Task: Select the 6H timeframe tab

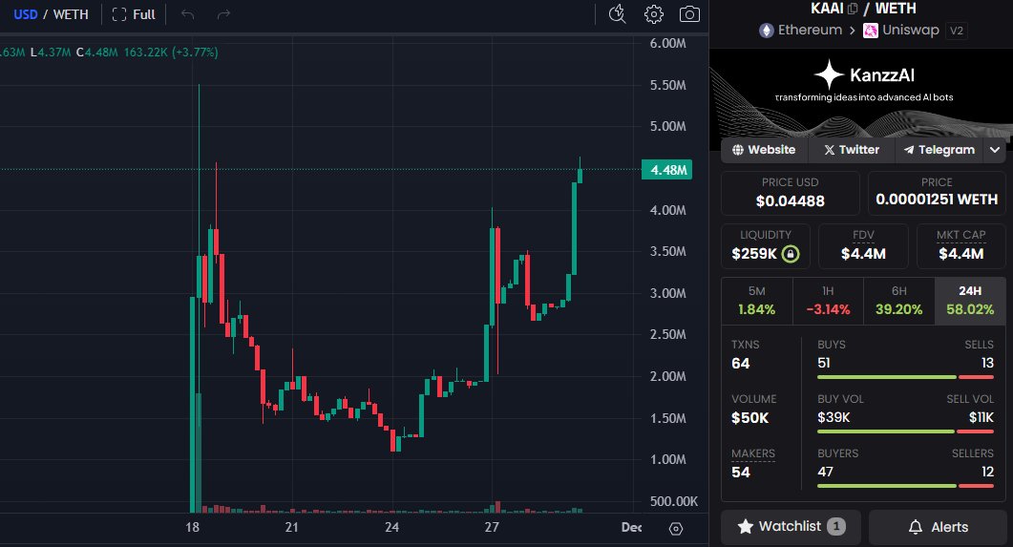Action: point(898,301)
